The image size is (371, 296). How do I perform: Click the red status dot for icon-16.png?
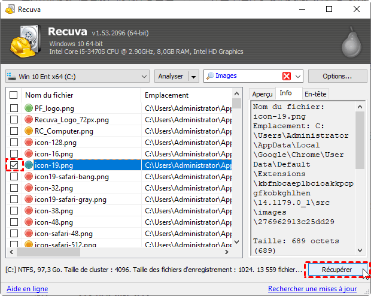(29, 153)
